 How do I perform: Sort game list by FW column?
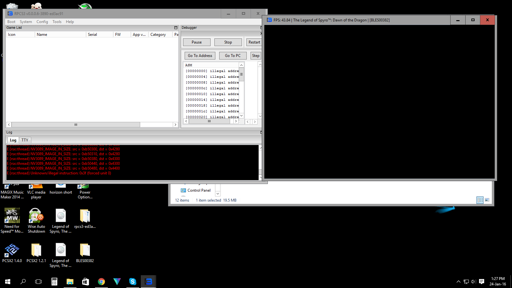coord(122,35)
